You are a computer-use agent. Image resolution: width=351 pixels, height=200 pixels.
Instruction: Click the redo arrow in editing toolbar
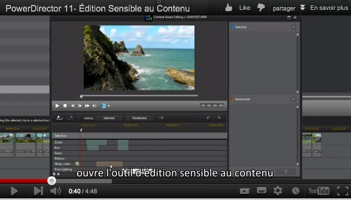click(219, 118)
